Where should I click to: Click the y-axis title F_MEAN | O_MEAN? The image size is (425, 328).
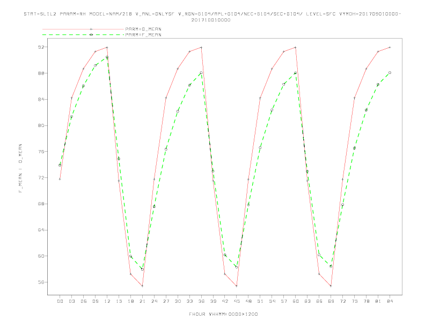click(20, 168)
